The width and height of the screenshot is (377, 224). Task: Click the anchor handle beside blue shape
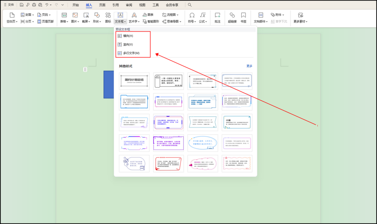(x=85, y=69)
